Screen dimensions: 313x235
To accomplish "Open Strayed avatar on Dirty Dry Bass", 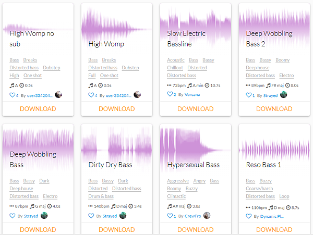I will [x=123, y=216].
